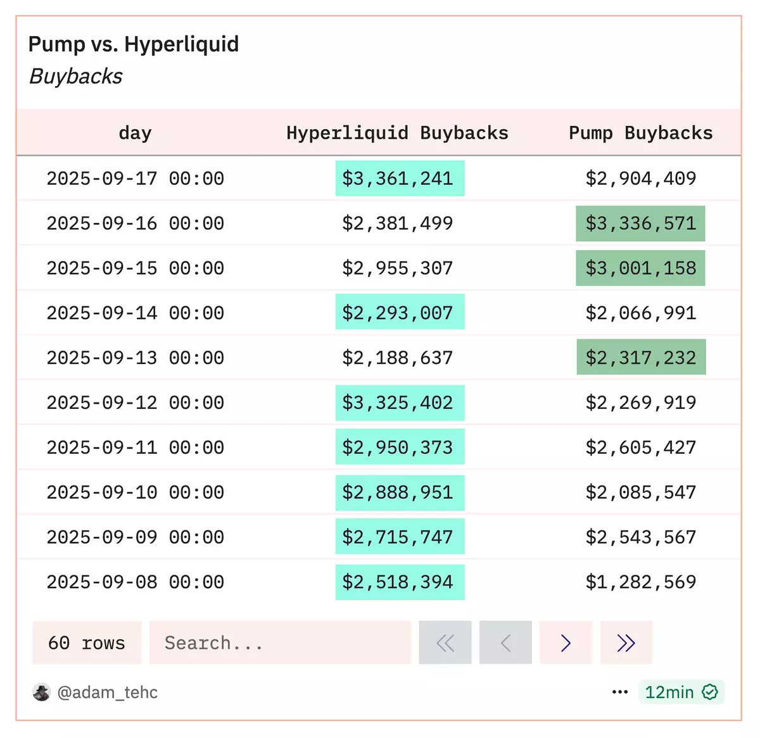Sort by Hyperliquid Buybacks column header
This screenshot has height=738, width=760.
[x=397, y=133]
